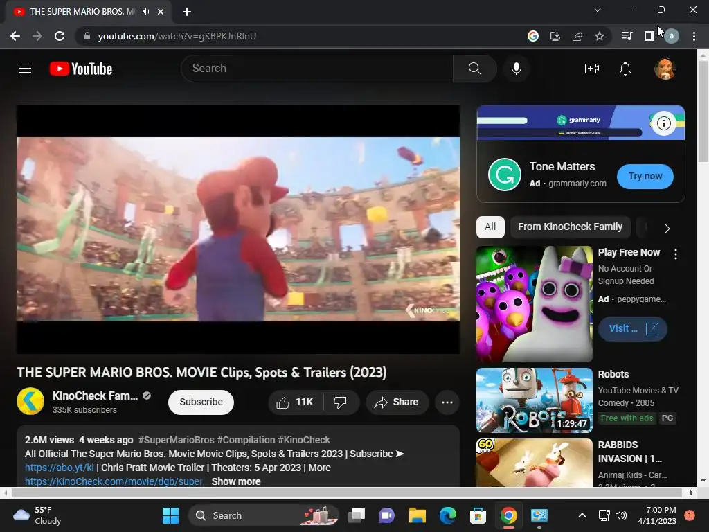Image resolution: width=709 pixels, height=532 pixels.
Task: Open Microsoft Store from taskbar
Action: 478,515
